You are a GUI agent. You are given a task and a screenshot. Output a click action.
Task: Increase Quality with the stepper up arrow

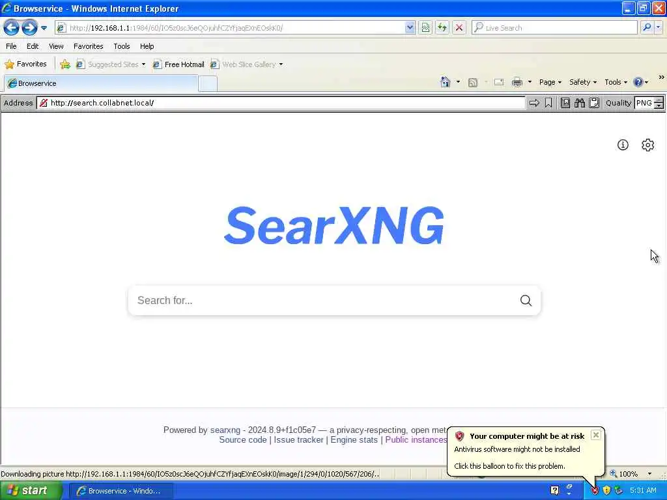(659, 100)
